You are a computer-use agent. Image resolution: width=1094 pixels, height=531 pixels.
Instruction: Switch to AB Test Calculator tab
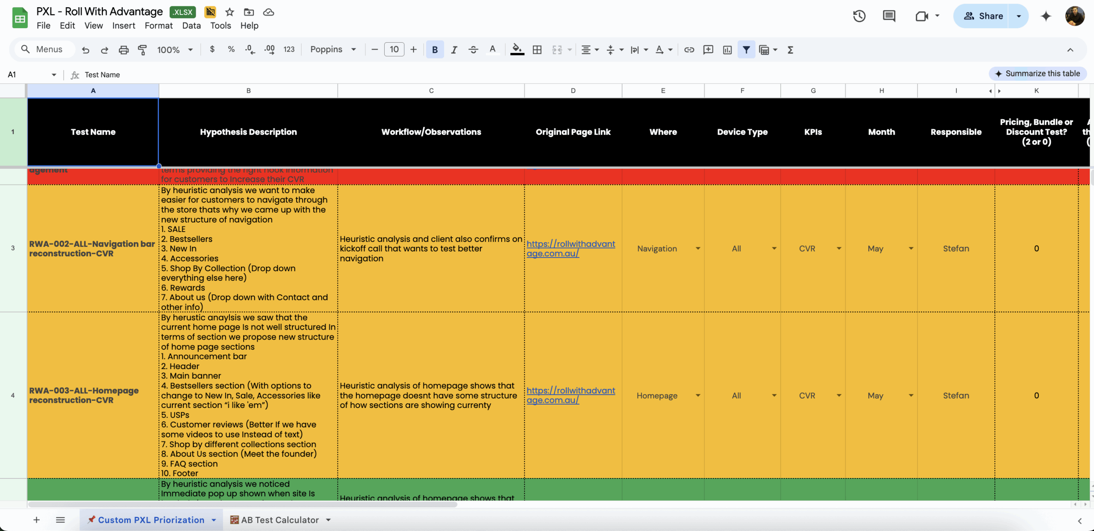[x=280, y=520]
